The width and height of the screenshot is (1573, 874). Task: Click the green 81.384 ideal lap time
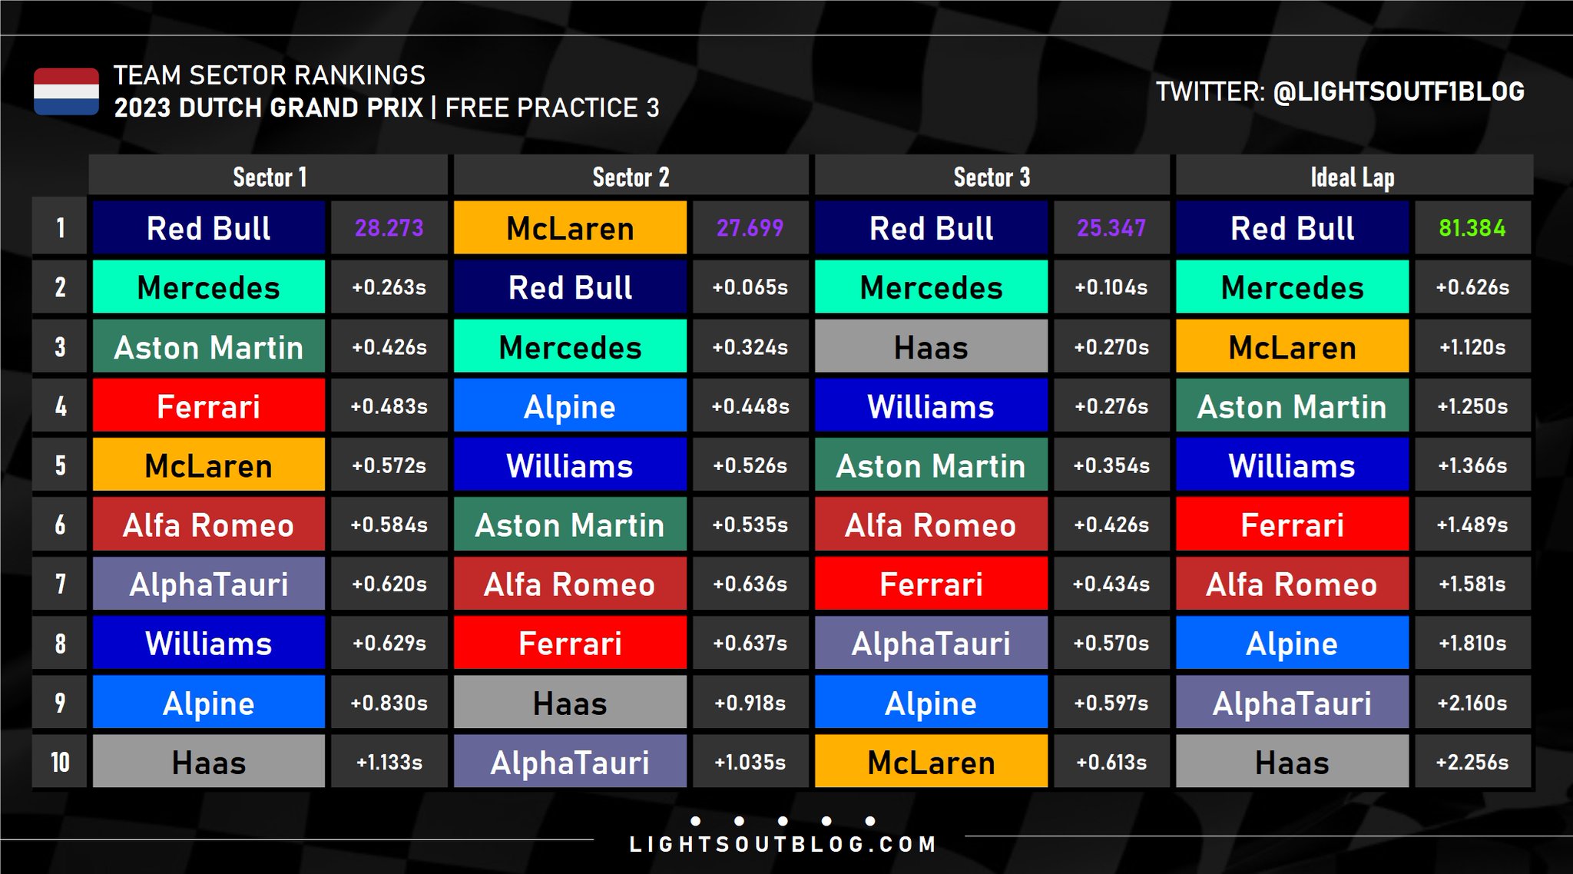1472,228
